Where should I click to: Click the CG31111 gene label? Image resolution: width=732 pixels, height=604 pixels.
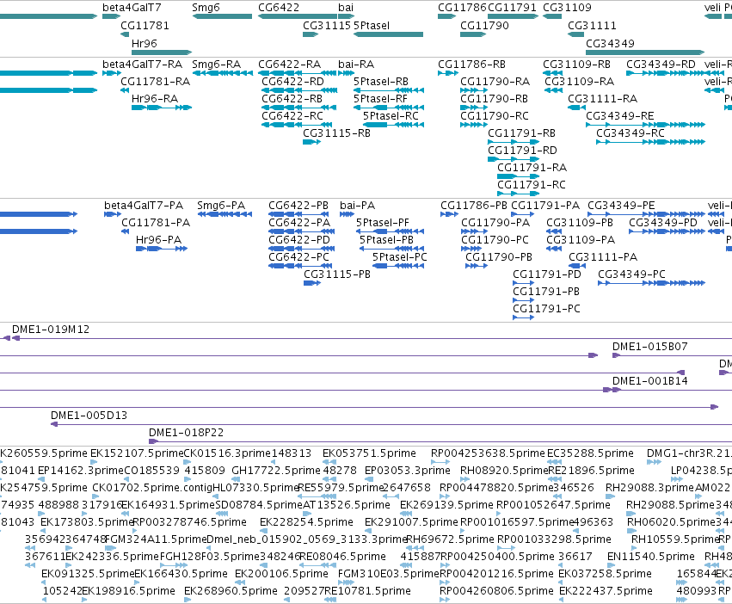pos(592,26)
